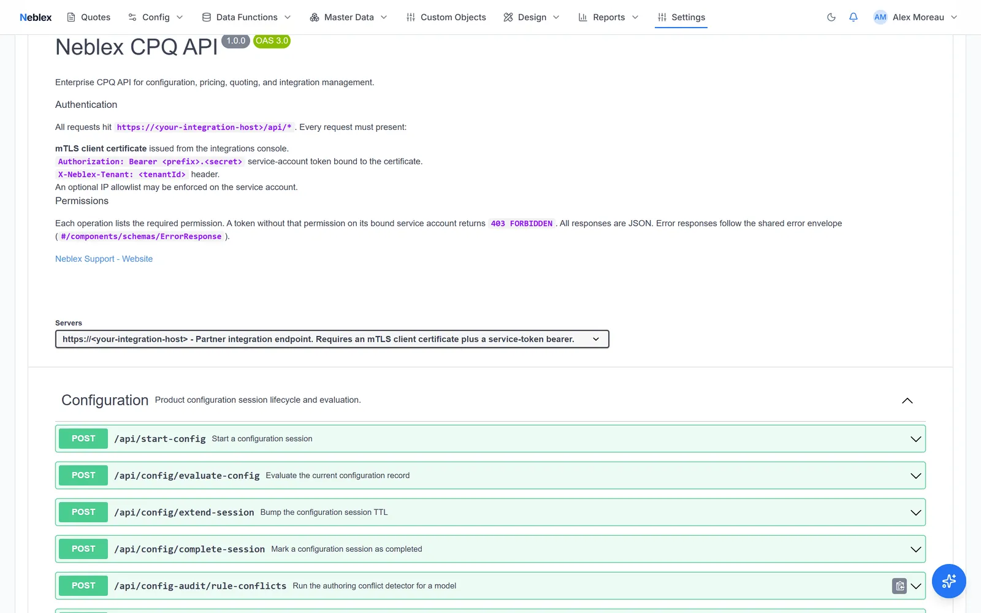Expand the Config chevron
This screenshot has width=981, height=613.
coord(180,17)
